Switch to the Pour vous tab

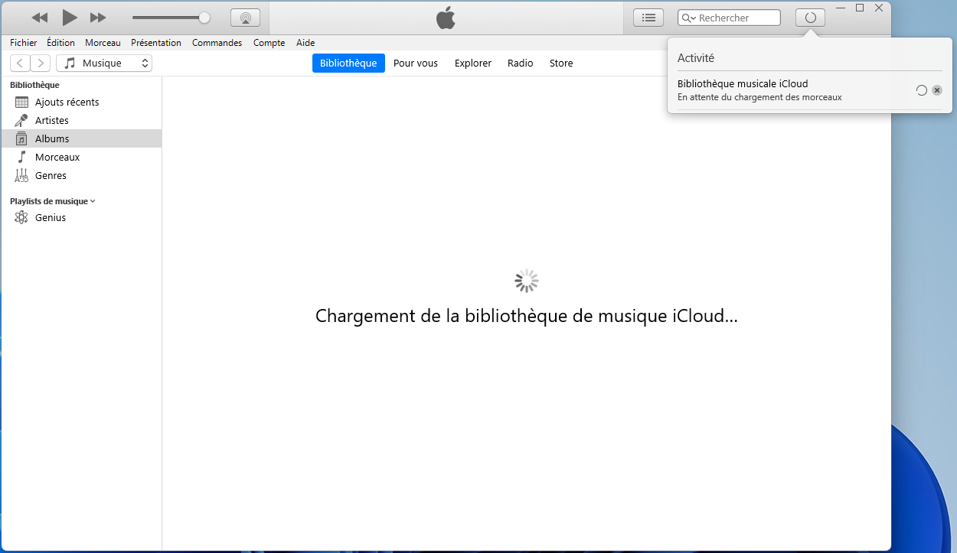click(416, 63)
